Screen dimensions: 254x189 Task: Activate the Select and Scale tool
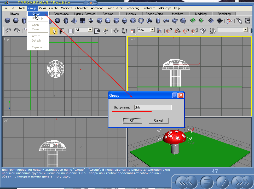click(133, 31)
